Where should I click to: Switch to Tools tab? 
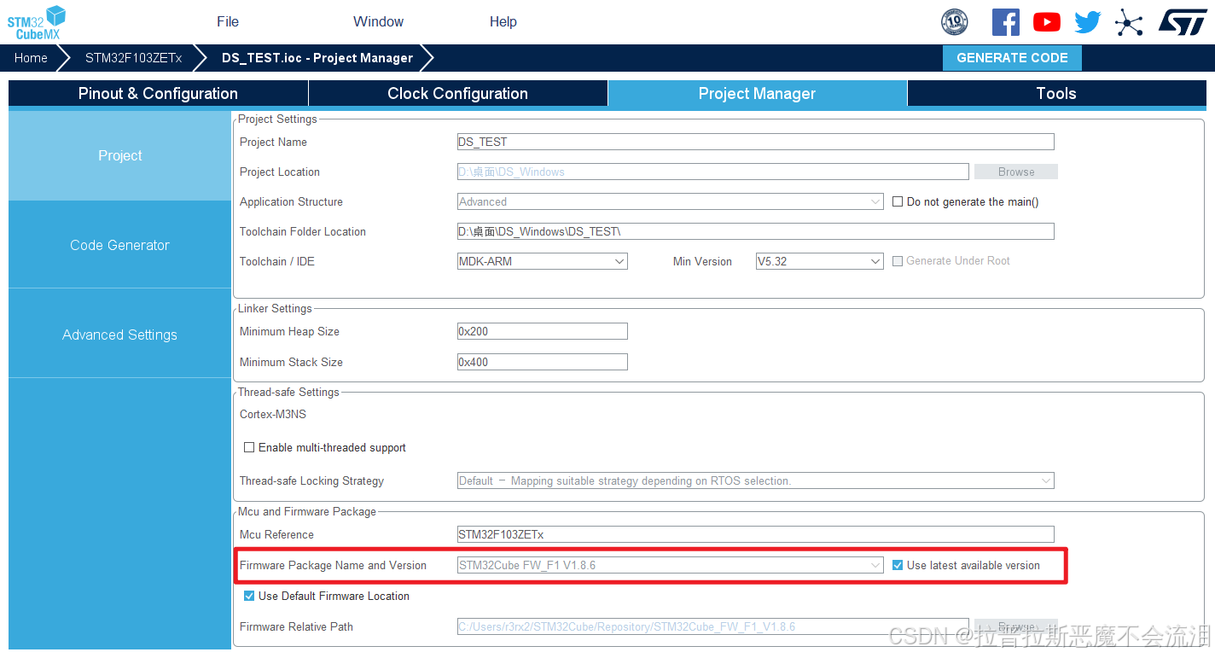tap(1056, 94)
